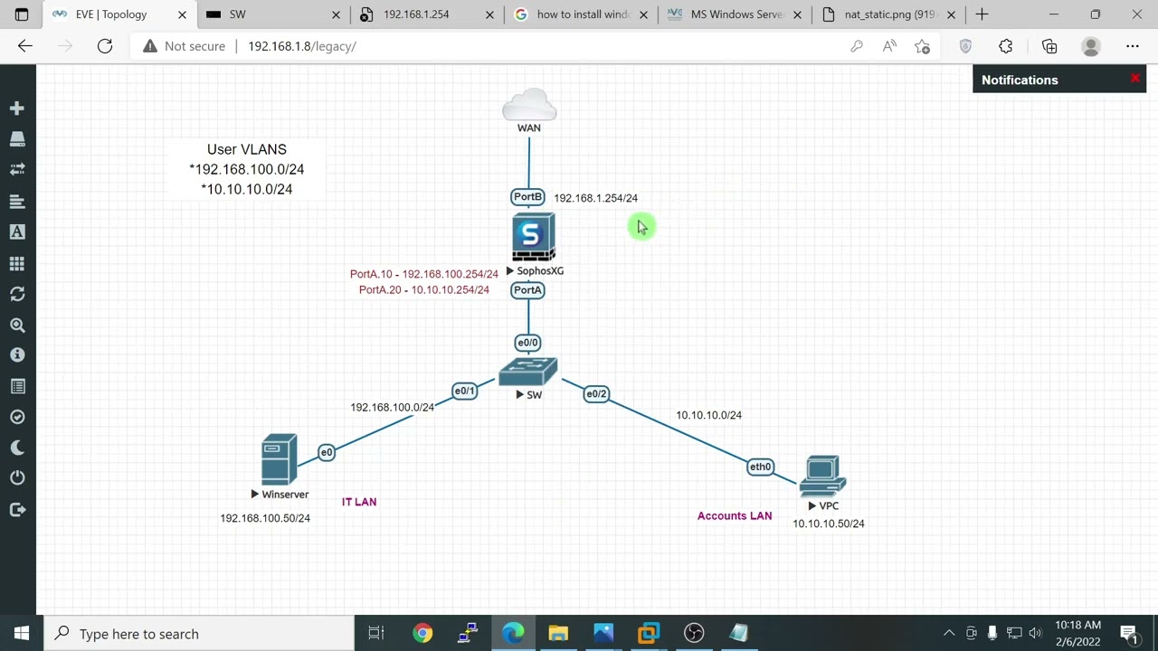The height and width of the screenshot is (651, 1158).
Task: Click the '192.168.1.254/24' label
Action: click(595, 198)
